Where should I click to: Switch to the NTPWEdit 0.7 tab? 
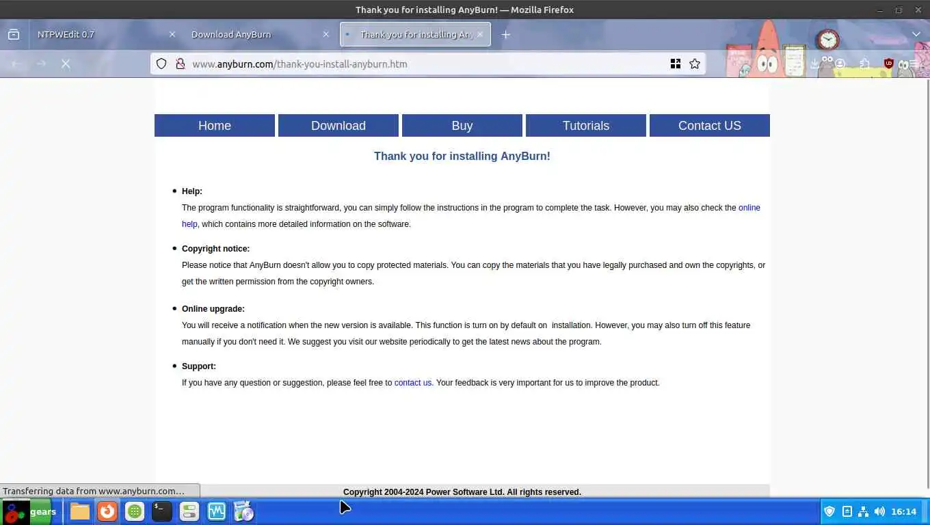coord(106,34)
